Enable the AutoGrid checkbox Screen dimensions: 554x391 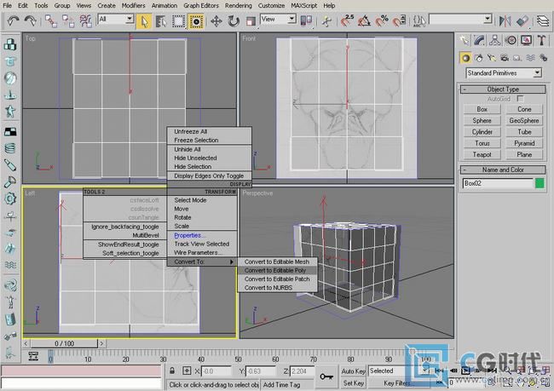520,99
